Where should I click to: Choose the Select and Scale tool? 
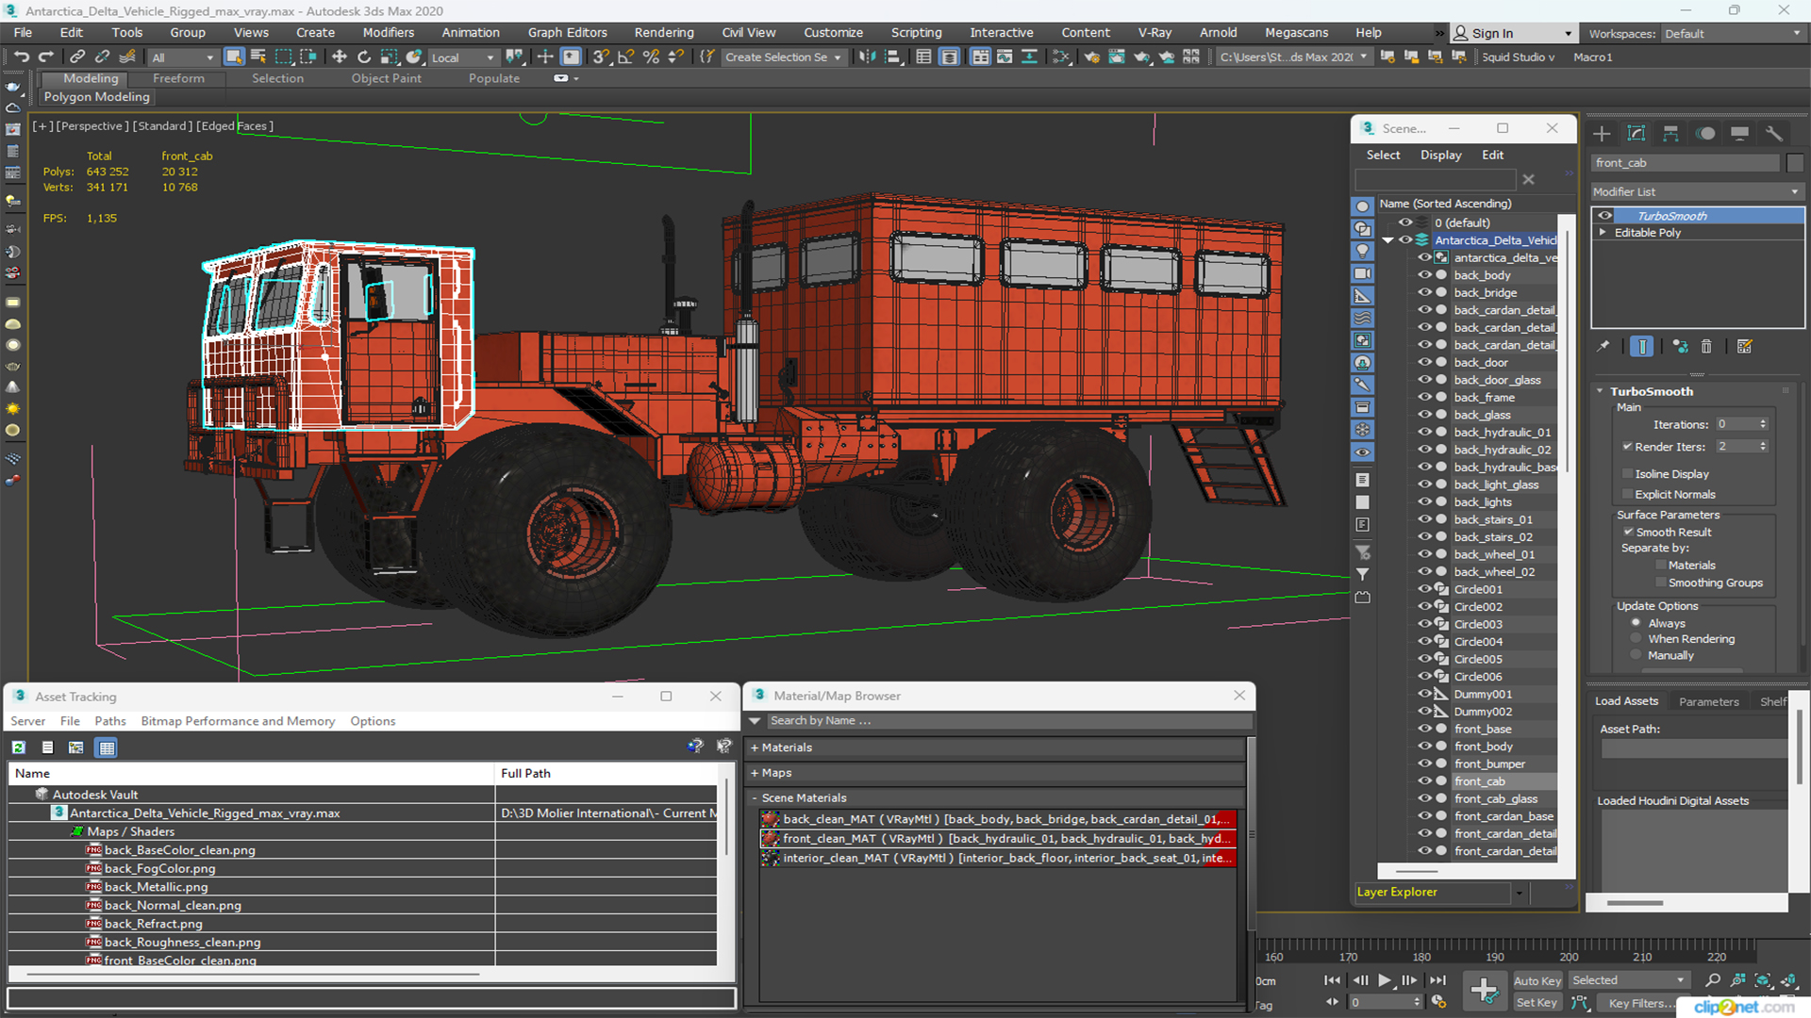pyautogui.click(x=389, y=57)
